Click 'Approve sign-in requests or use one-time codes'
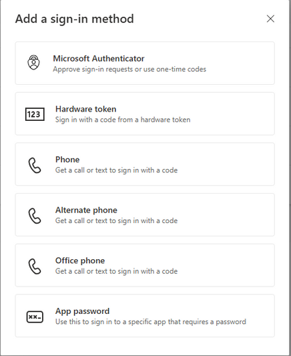 pos(129,69)
